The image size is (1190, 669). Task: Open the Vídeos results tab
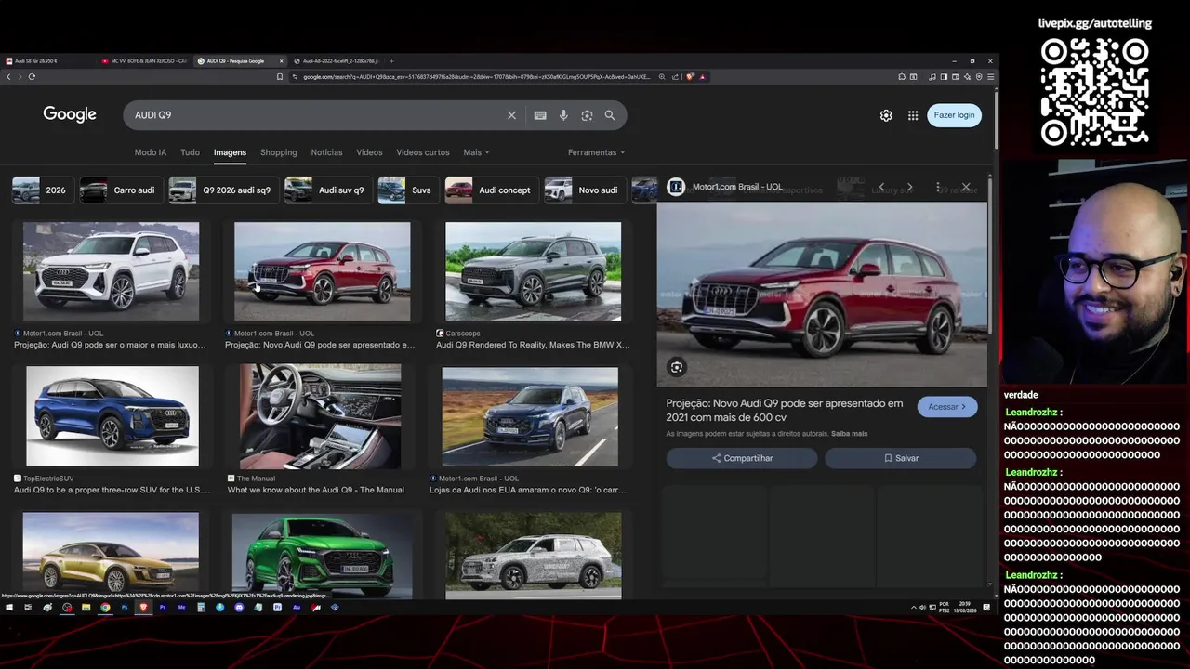coord(369,152)
